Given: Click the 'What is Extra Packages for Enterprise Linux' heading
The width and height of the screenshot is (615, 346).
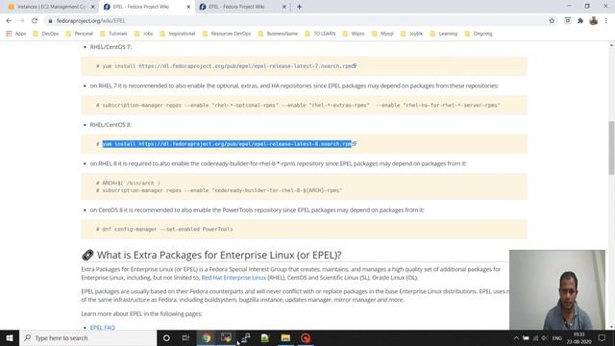Looking at the screenshot, I should [x=219, y=255].
